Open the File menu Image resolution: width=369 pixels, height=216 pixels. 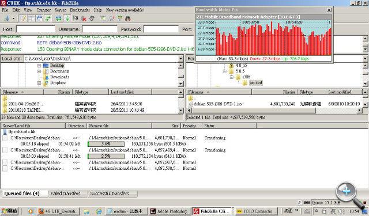(5, 10)
